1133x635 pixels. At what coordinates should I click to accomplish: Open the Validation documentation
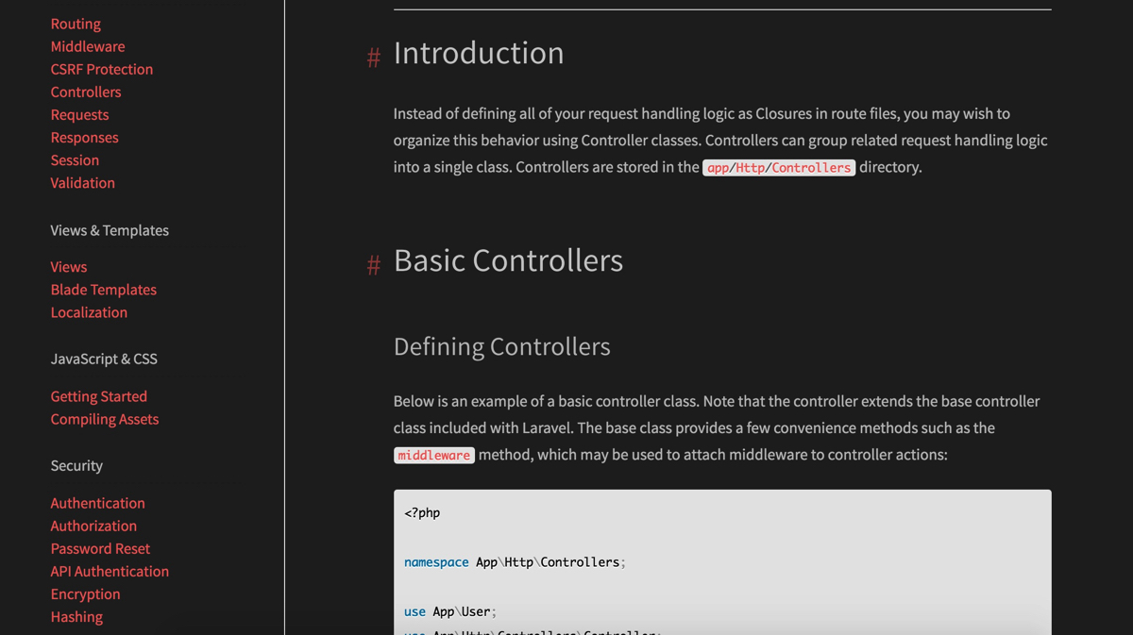pyautogui.click(x=82, y=182)
